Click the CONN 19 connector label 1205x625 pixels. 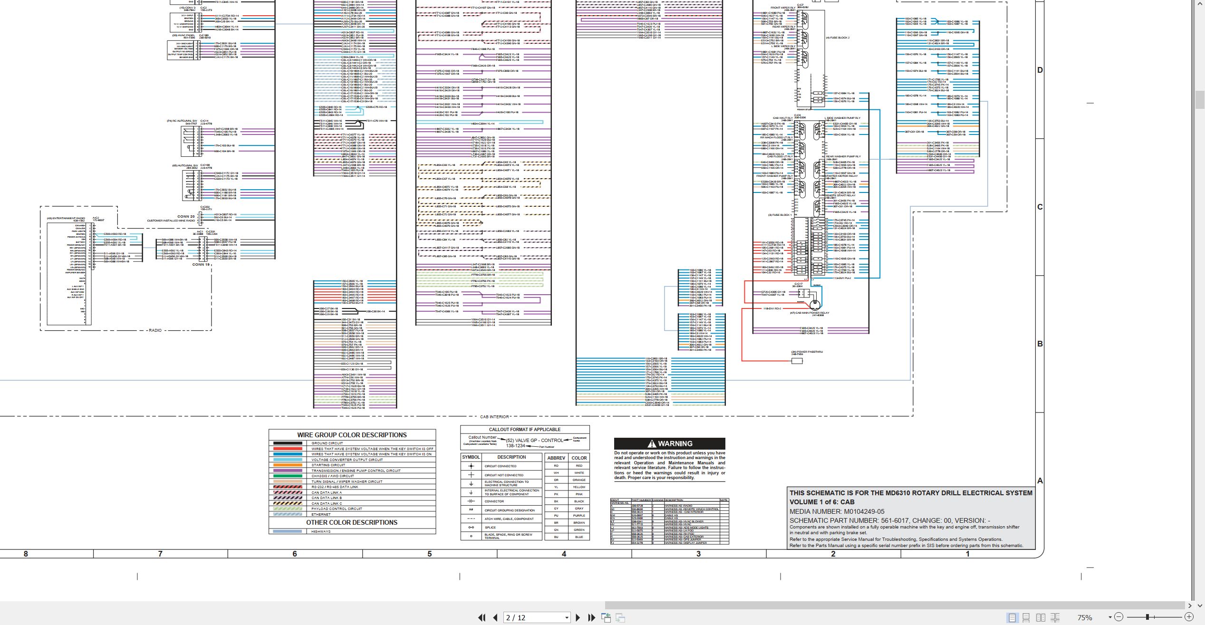[201, 264]
